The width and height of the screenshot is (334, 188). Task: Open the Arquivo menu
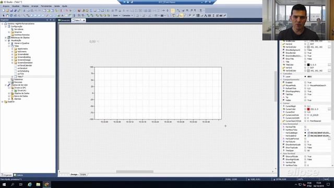(x=6, y=6)
